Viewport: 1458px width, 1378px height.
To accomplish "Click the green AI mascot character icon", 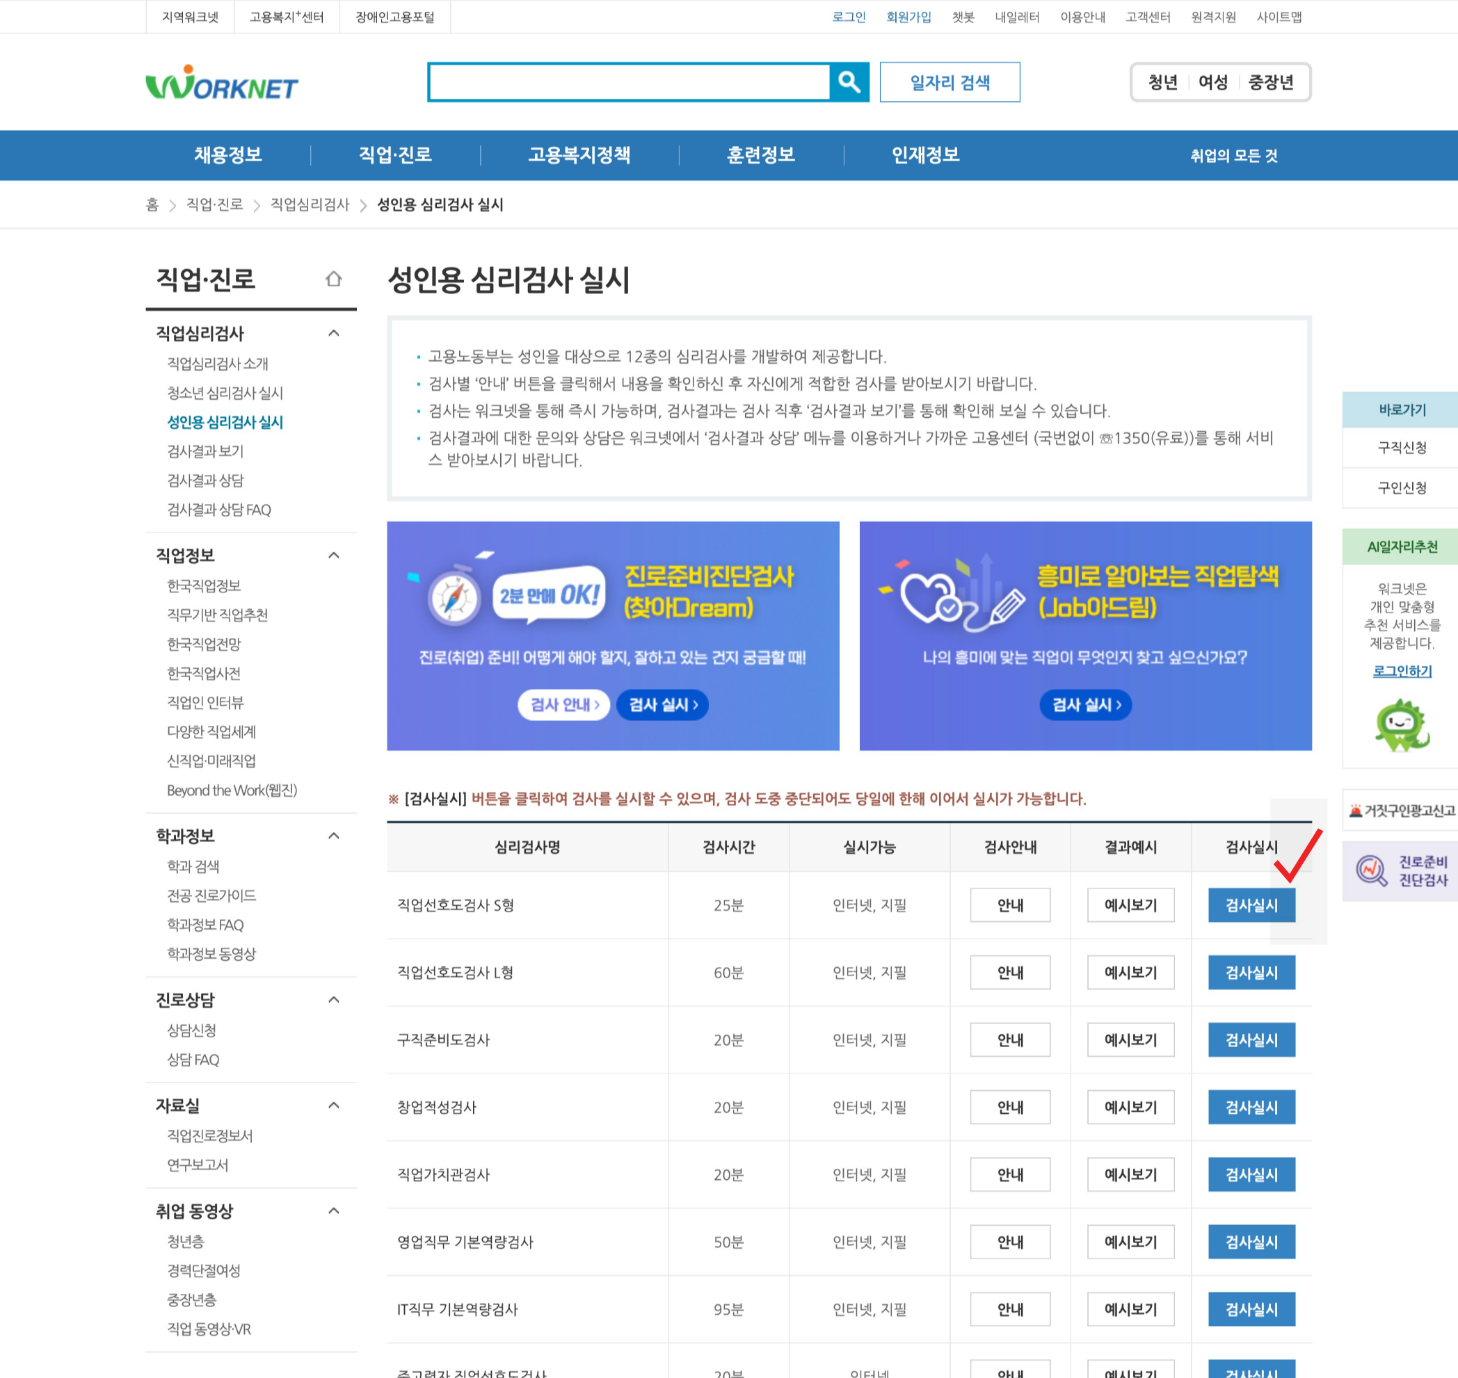I will 1402,726.
